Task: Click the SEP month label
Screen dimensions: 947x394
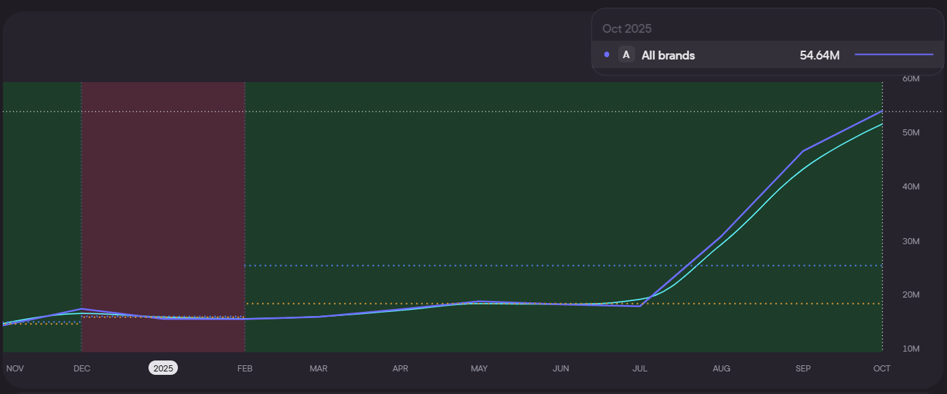Action: [x=803, y=368]
